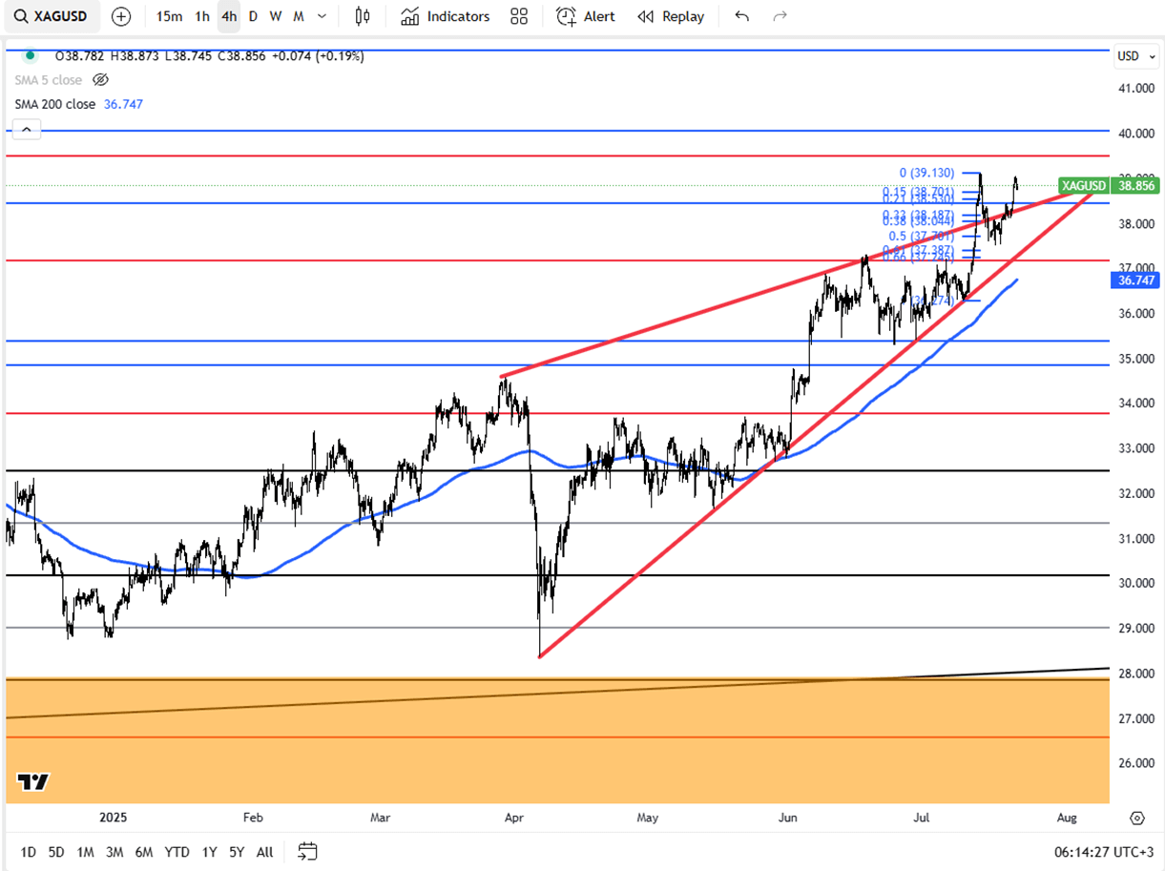Click the TradingView logo on the chart
The height and width of the screenshot is (871, 1165).
(x=33, y=782)
